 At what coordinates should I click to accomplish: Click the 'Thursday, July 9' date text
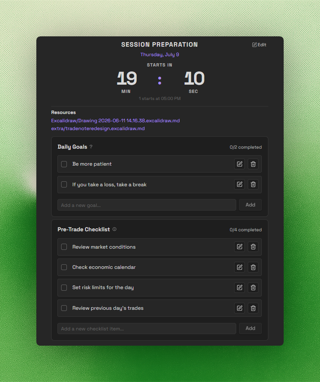tap(160, 55)
